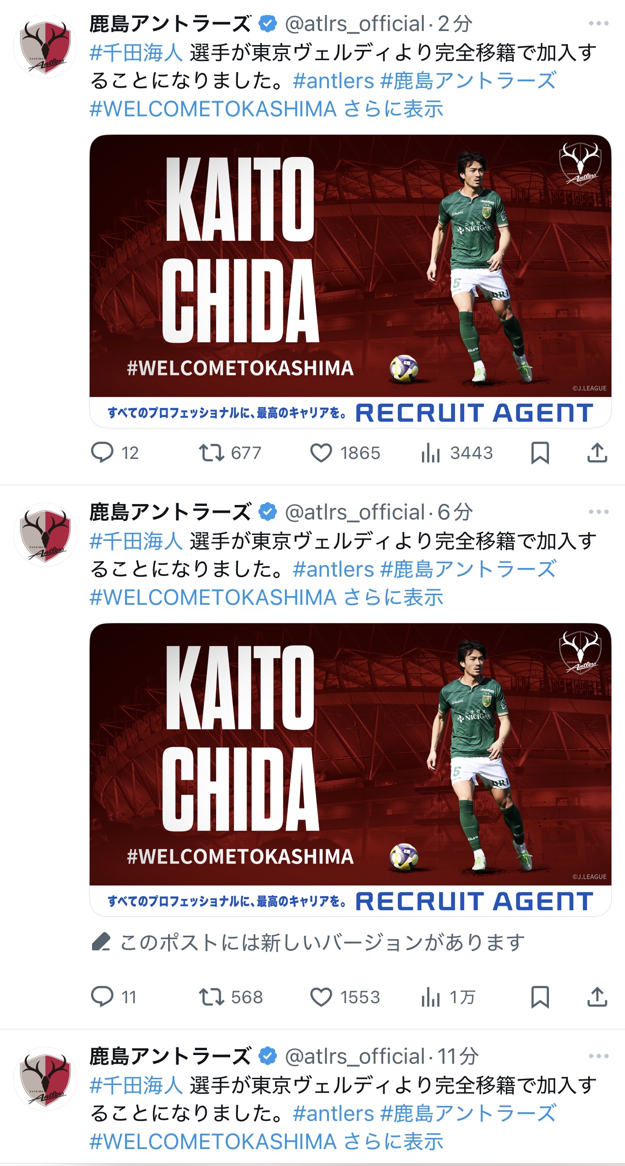Image resolution: width=625 pixels, height=1166 pixels.
Task: Open more options on the 11分 post
Action: click(599, 1056)
